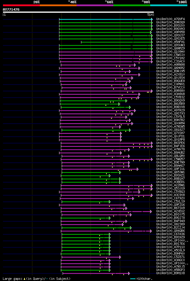Click the arrowhead ending the B9GQV9 alignment
This screenshot has height=281, width=190.
pos(126,101)
